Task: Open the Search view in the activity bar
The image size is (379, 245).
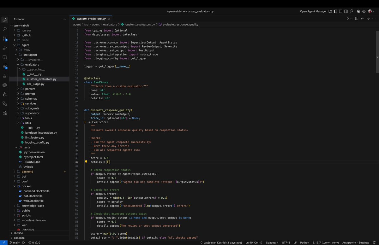Action: pyautogui.click(x=4, y=29)
